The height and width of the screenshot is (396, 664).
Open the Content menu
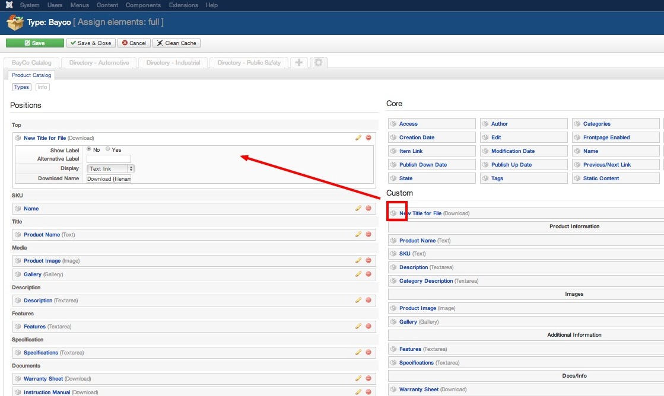[x=107, y=5]
